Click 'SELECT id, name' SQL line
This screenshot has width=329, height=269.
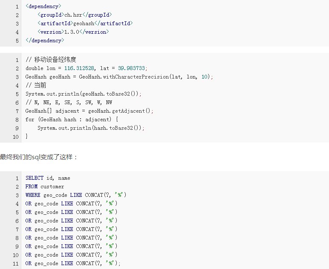pos(48,178)
